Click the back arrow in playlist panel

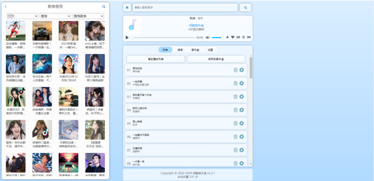coord(6,7)
